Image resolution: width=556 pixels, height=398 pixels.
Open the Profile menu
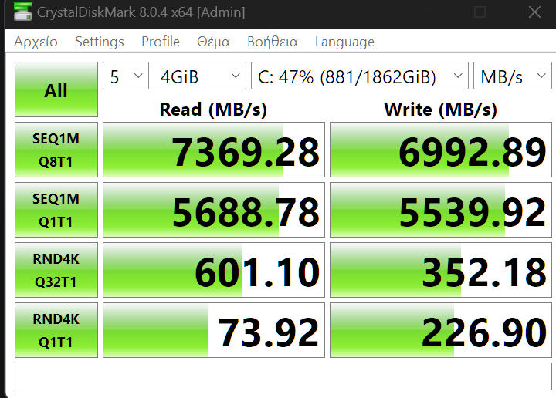[x=161, y=42]
